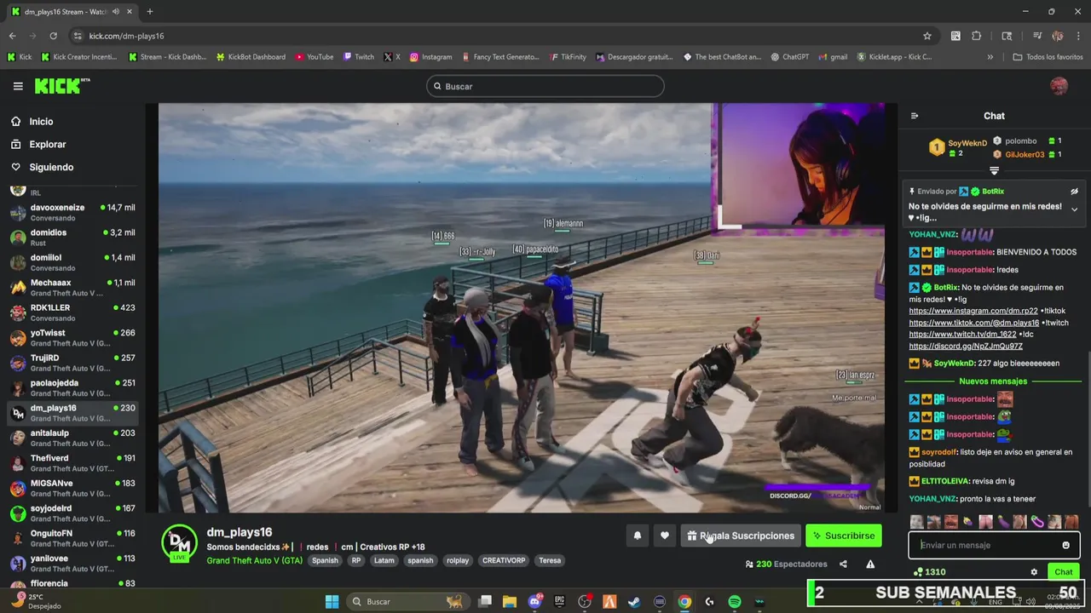Click the dm_plays16 streamer avatar
The image size is (1091, 613).
tap(179, 543)
